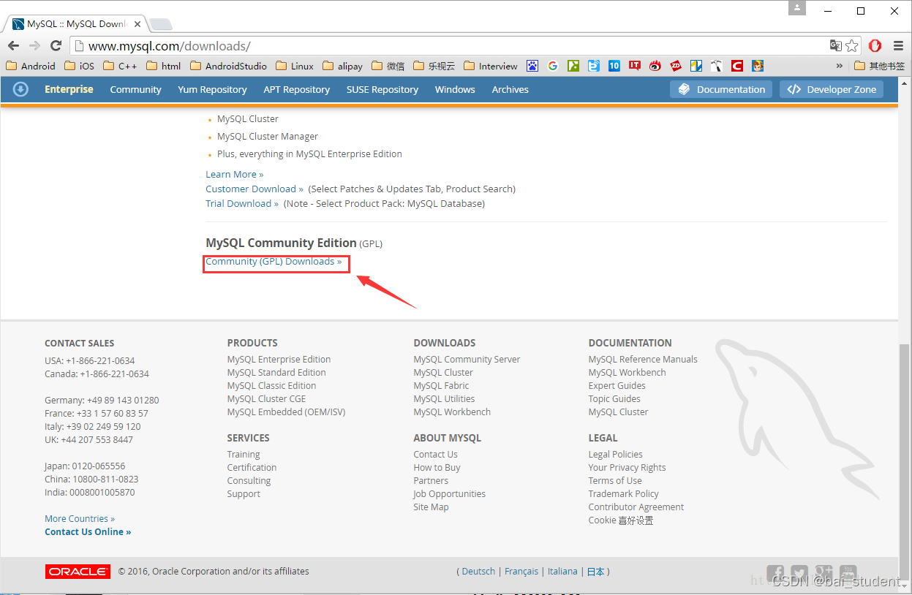
Task: Open the Developer Zone button
Action: click(832, 89)
